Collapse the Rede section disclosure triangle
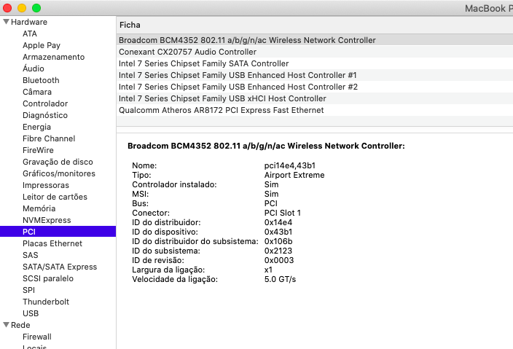513x349 pixels. tap(6, 325)
